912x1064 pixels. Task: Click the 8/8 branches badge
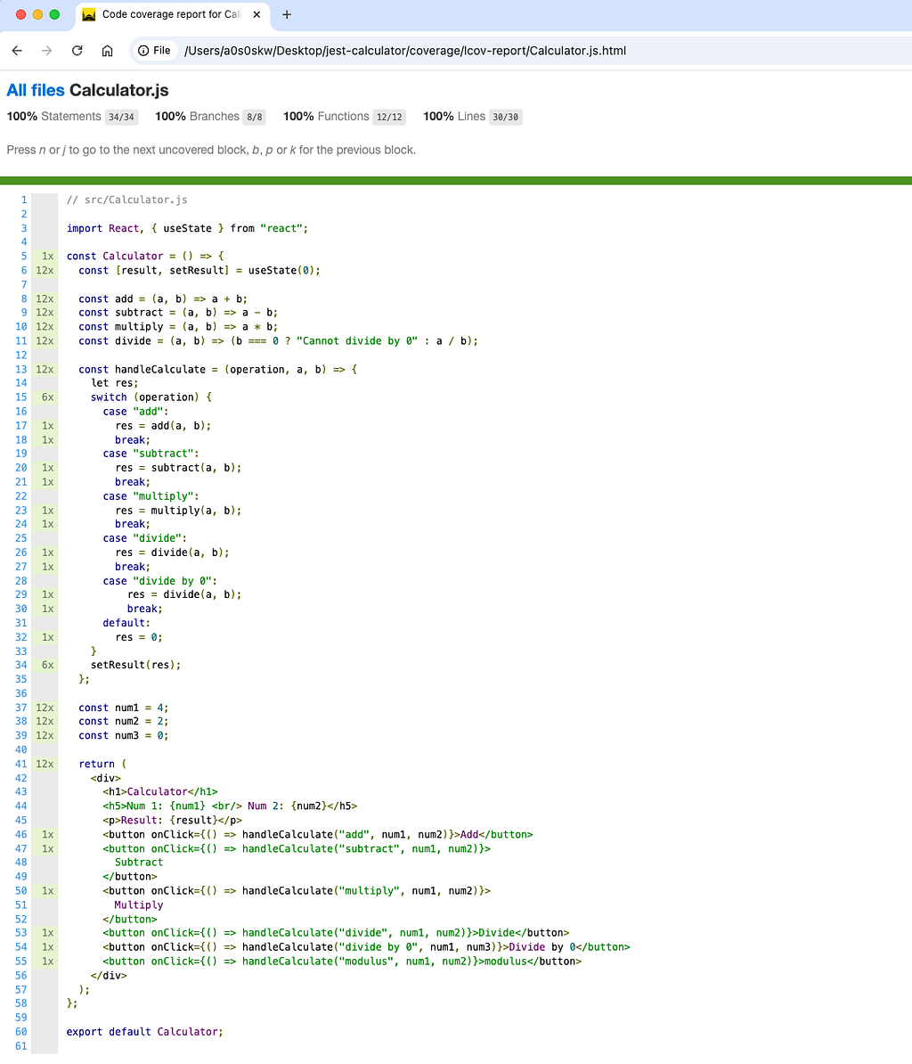point(255,117)
